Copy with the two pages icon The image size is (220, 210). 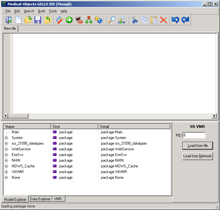click(x=144, y=20)
